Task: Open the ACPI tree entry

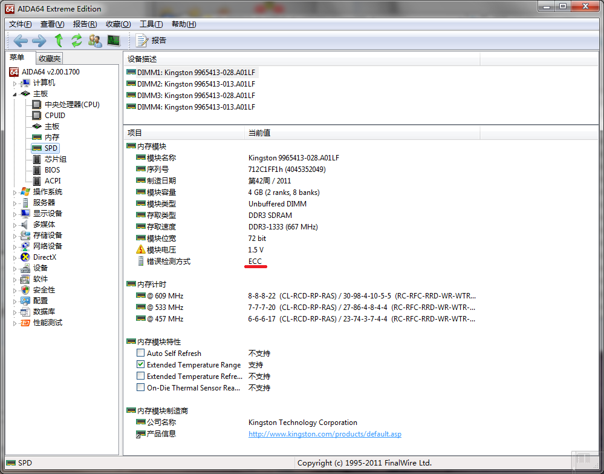Action: (x=53, y=180)
